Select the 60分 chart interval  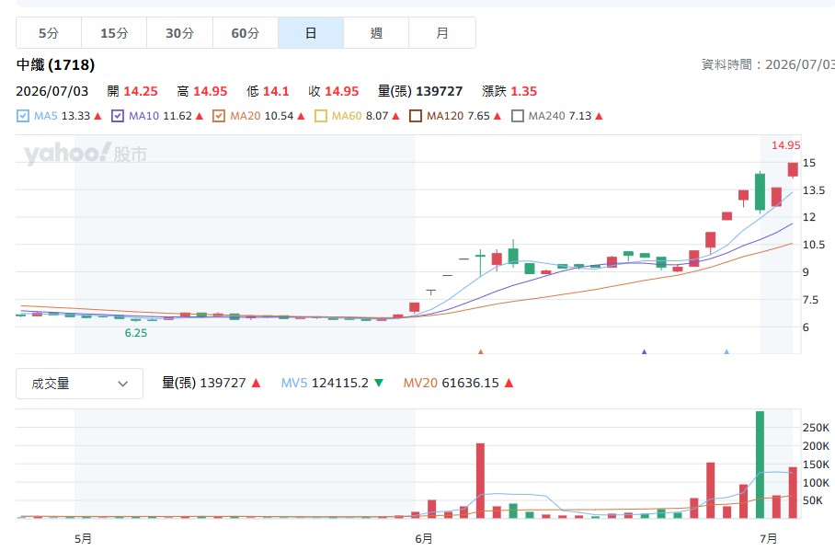(245, 33)
